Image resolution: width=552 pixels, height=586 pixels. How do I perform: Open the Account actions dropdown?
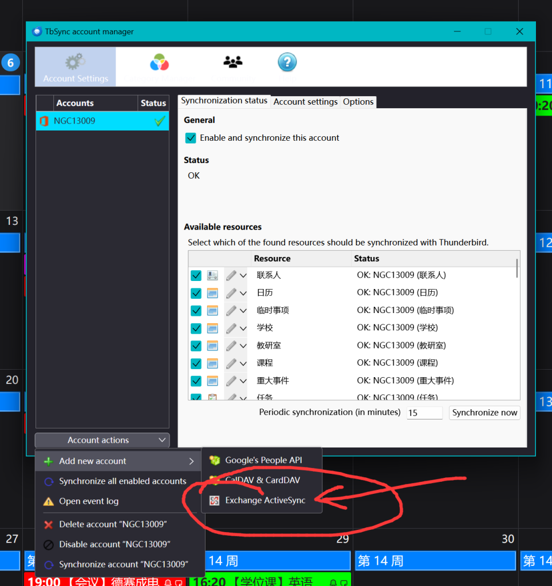(102, 440)
